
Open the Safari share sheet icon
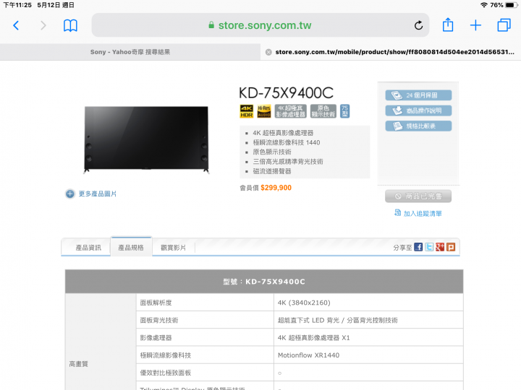click(448, 25)
